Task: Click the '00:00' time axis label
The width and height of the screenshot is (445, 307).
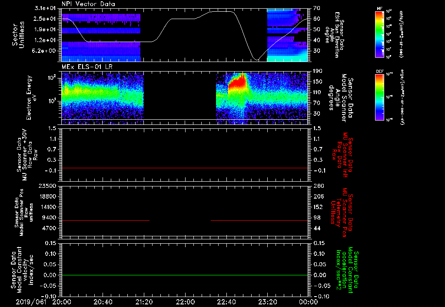Action: tap(309, 302)
